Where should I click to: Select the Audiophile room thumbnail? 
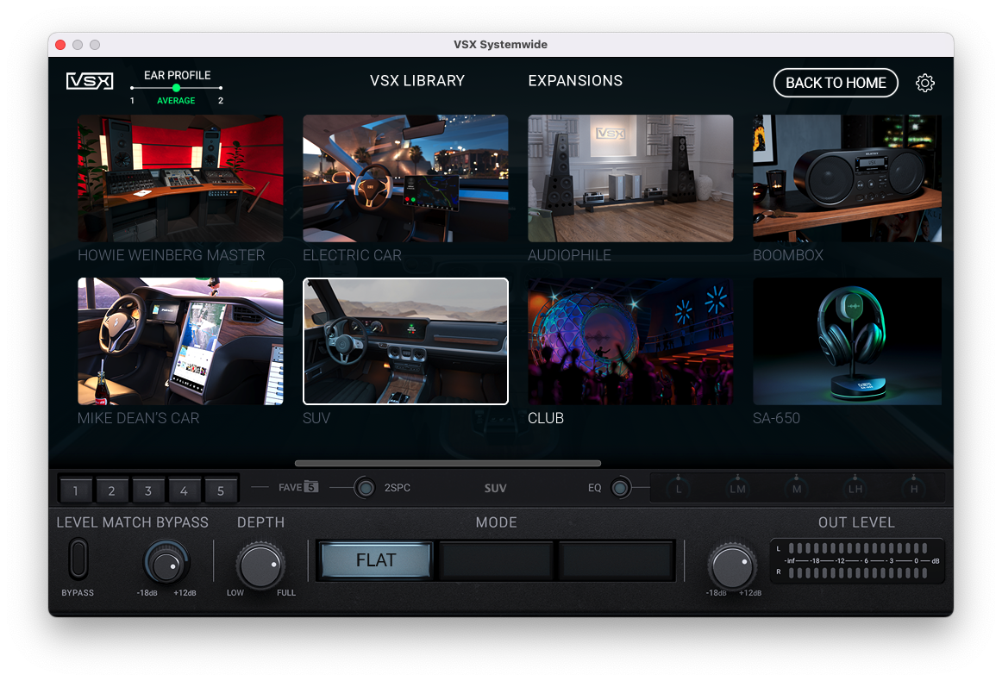click(x=630, y=178)
